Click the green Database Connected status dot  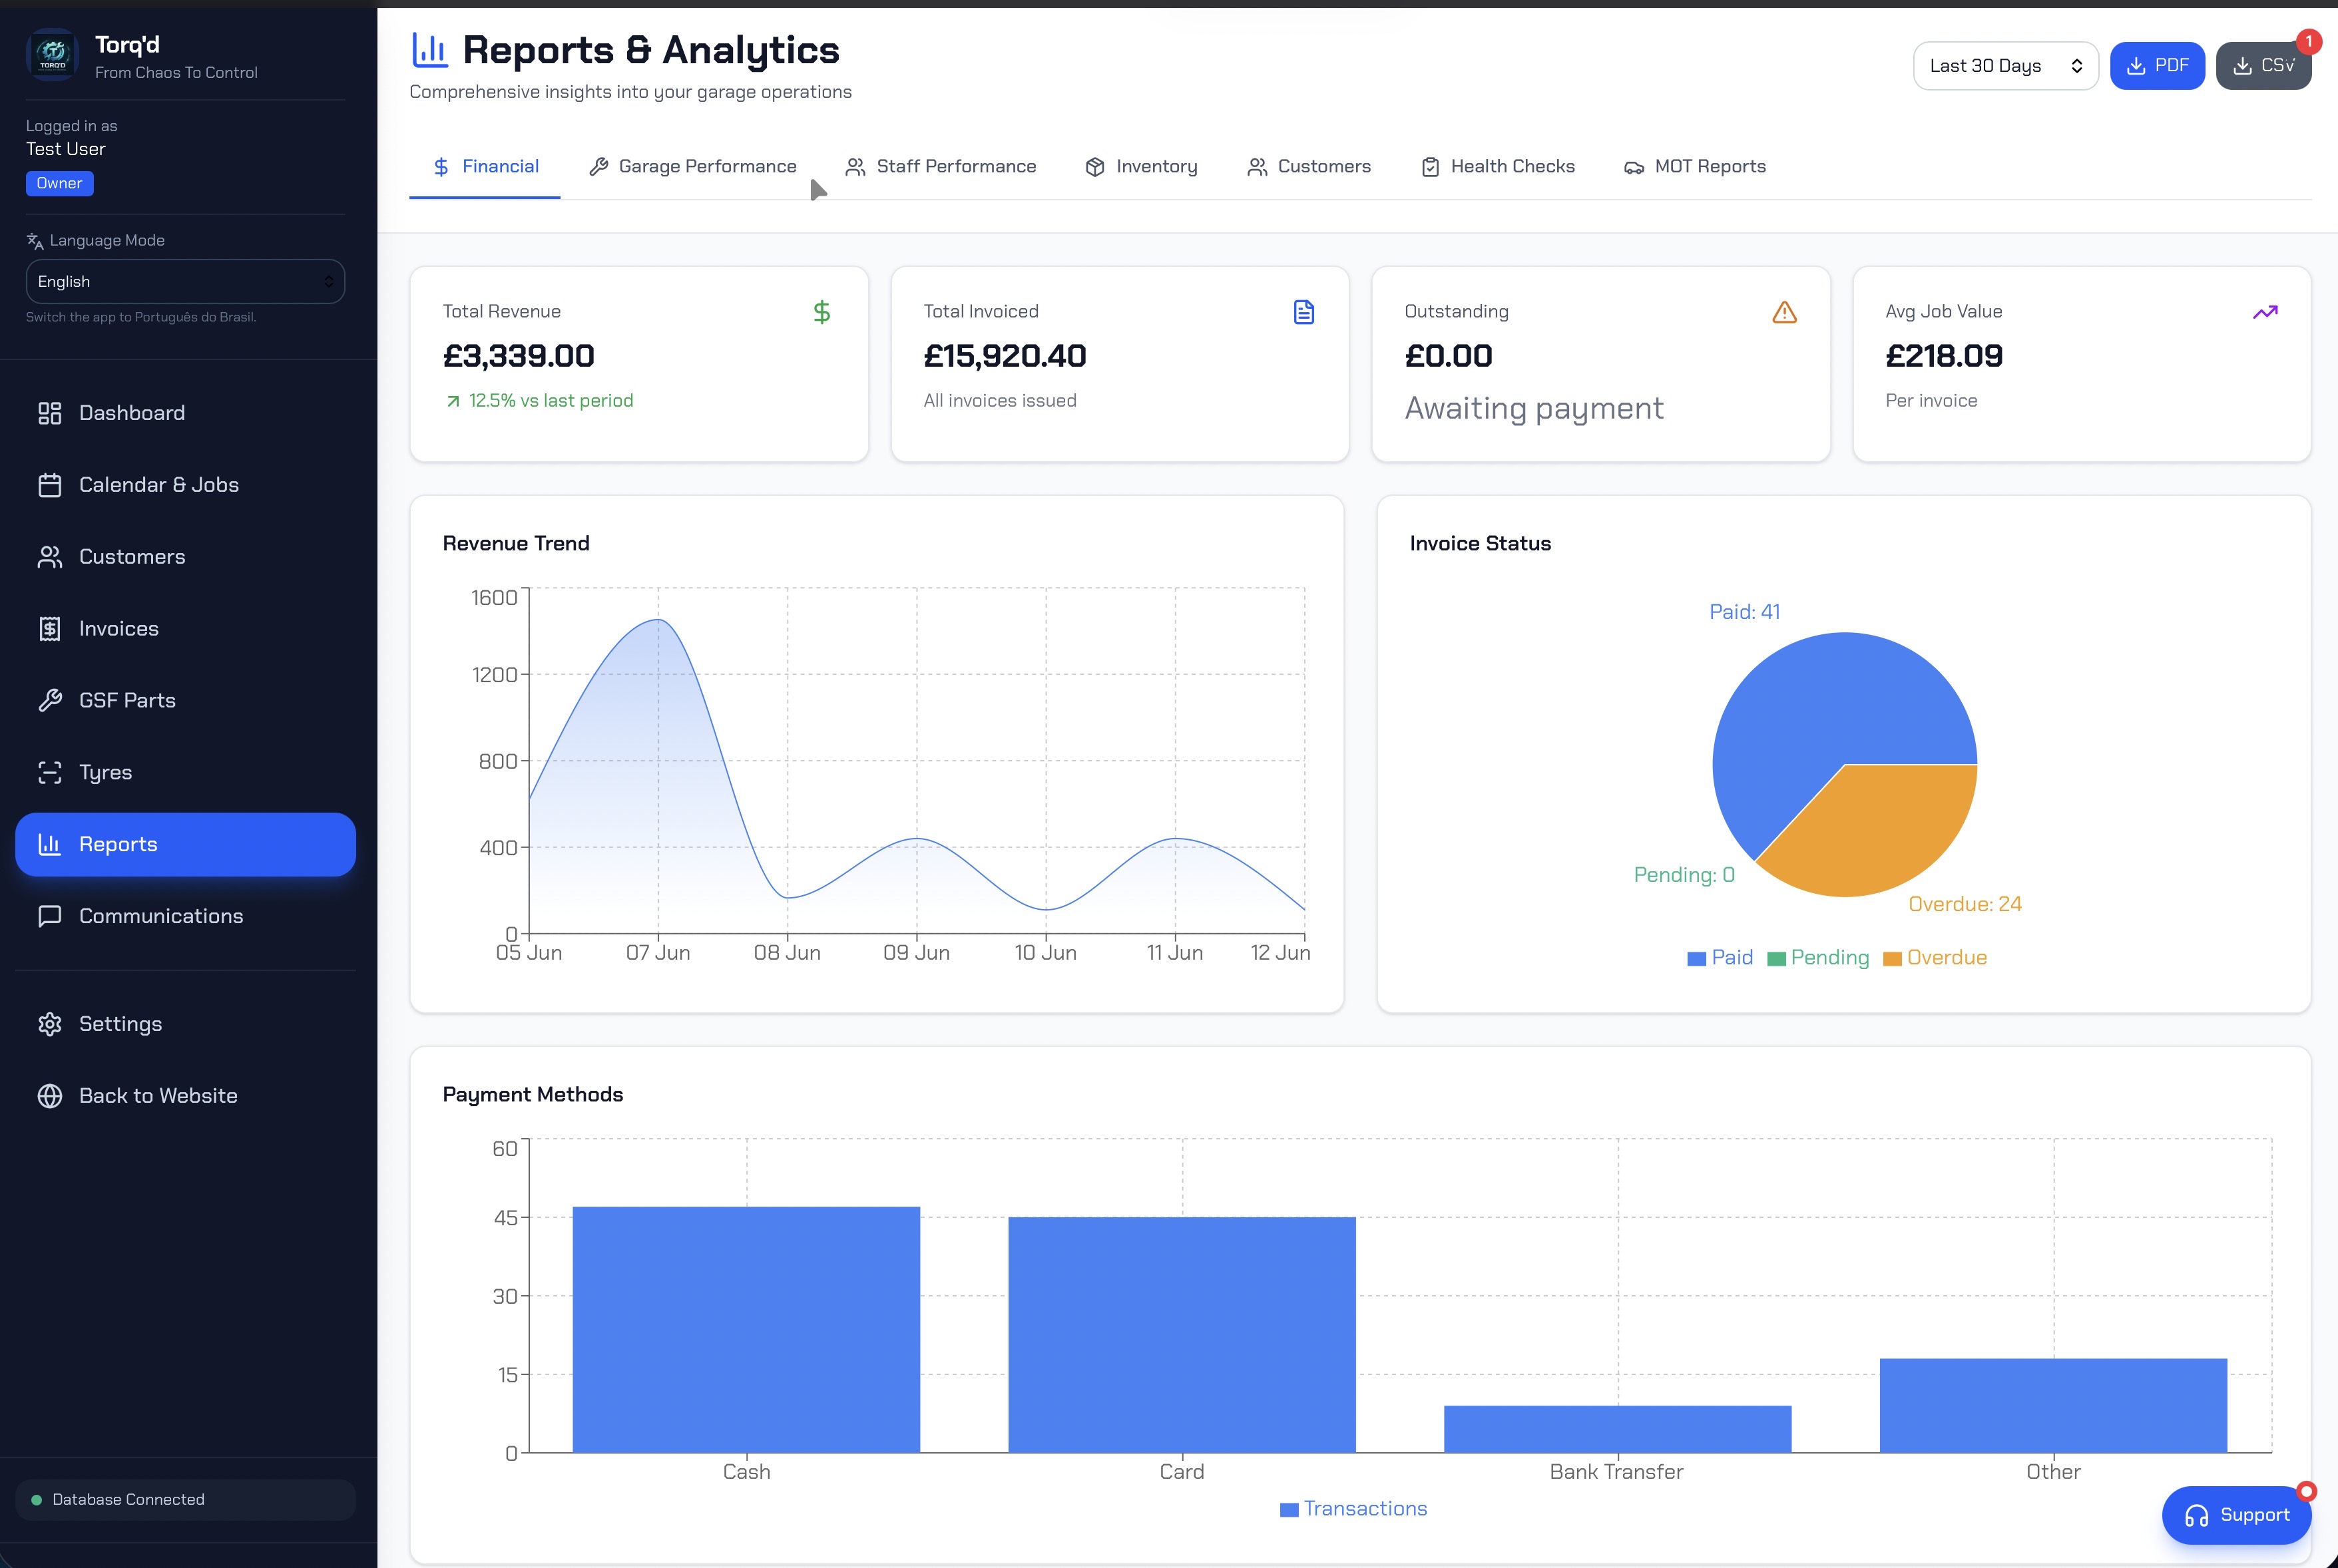[37, 1499]
